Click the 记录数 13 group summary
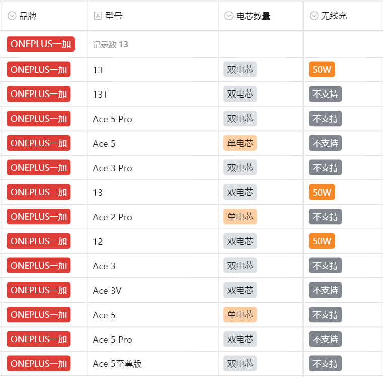Screen dimensions: 383x377 click(110, 44)
